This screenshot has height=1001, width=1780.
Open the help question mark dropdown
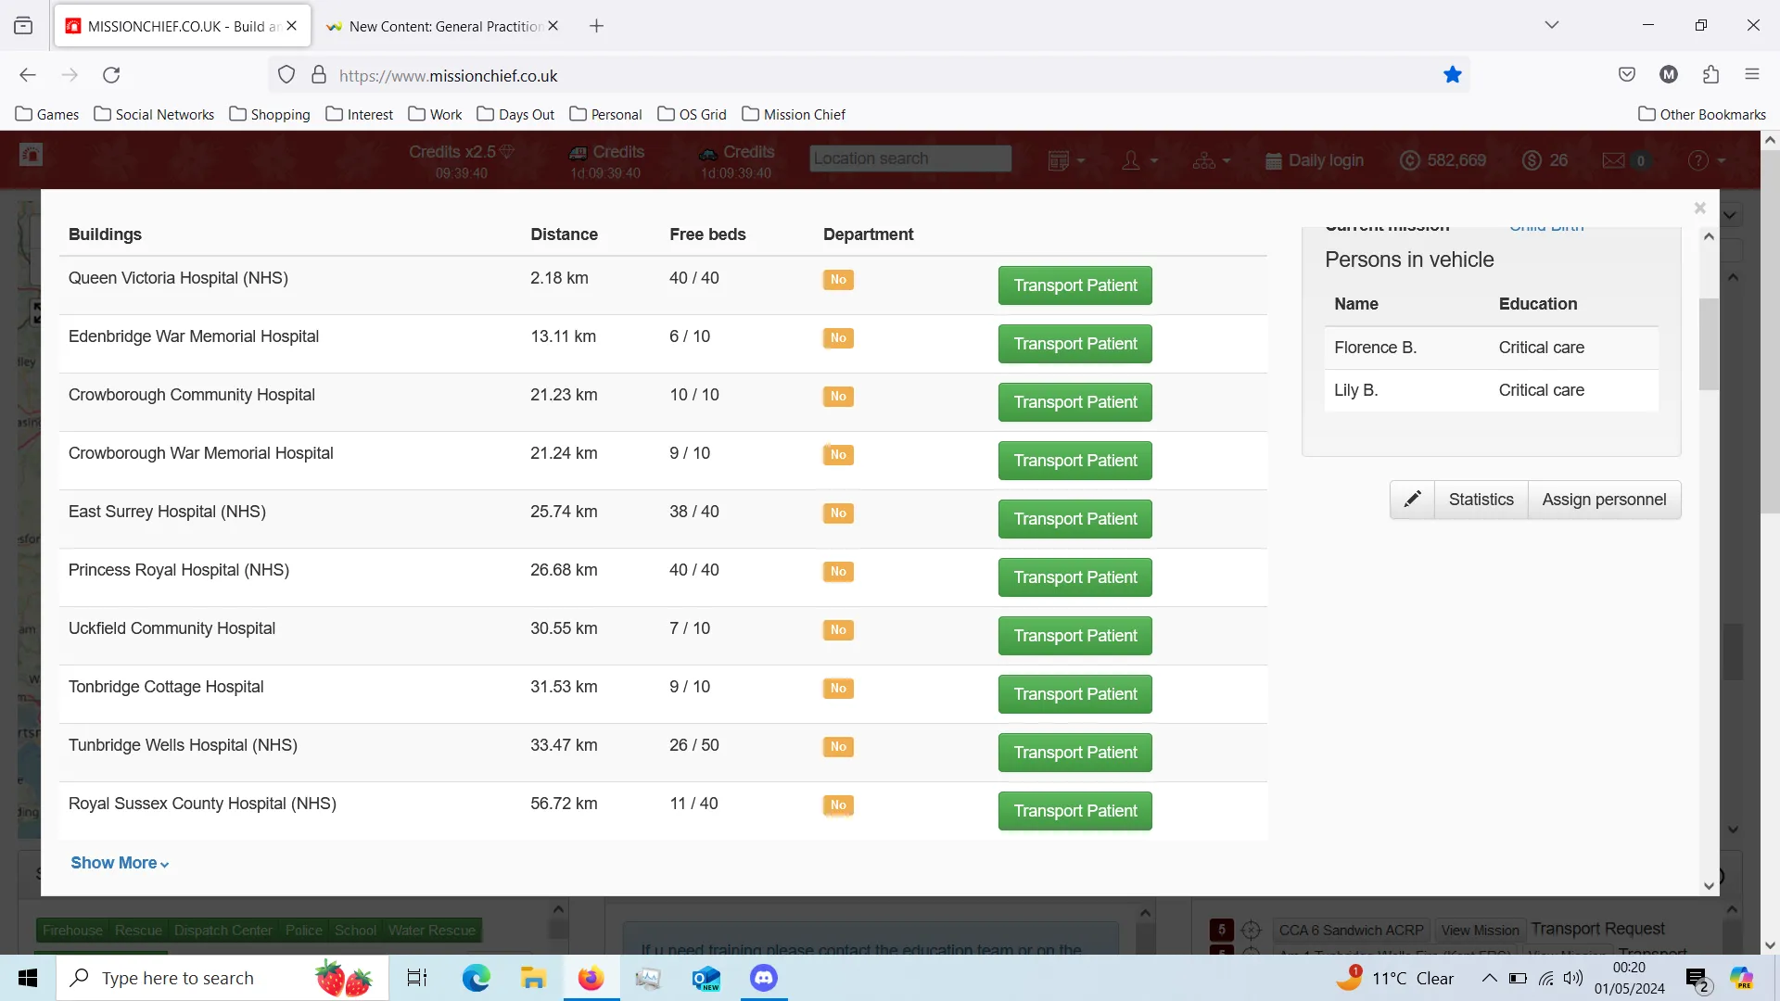tap(1707, 160)
